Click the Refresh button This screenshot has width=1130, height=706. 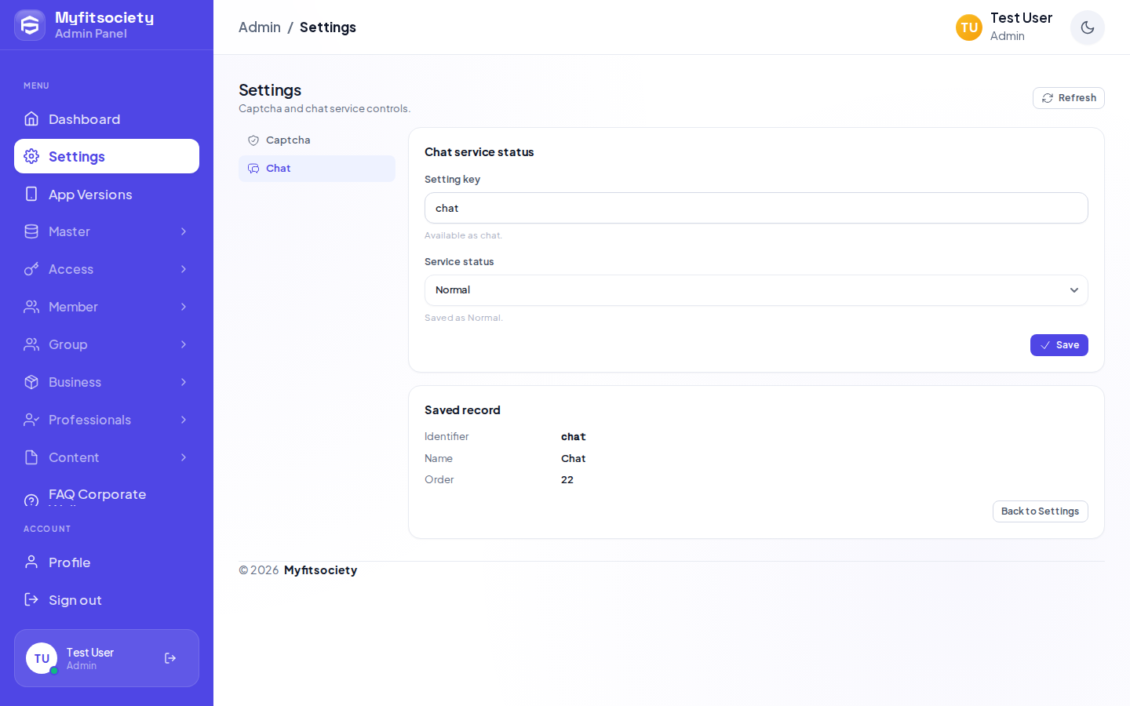(1068, 98)
